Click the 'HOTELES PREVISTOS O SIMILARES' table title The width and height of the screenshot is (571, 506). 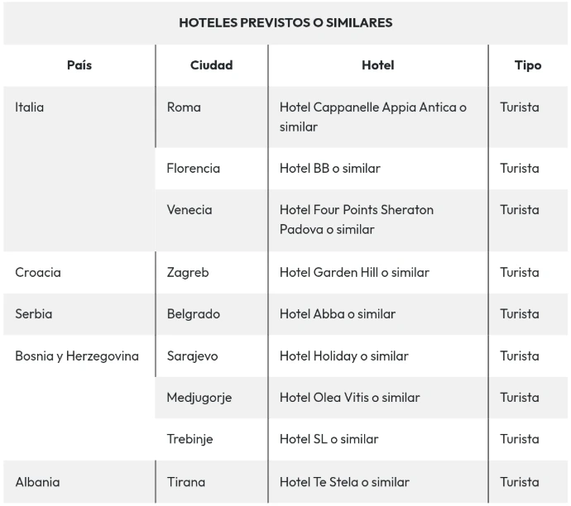[x=285, y=22]
